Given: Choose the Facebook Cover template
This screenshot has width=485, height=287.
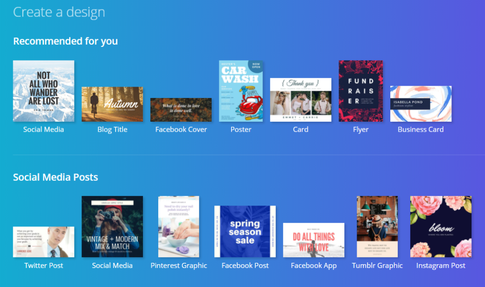Looking at the screenshot, I should point(181,109).
